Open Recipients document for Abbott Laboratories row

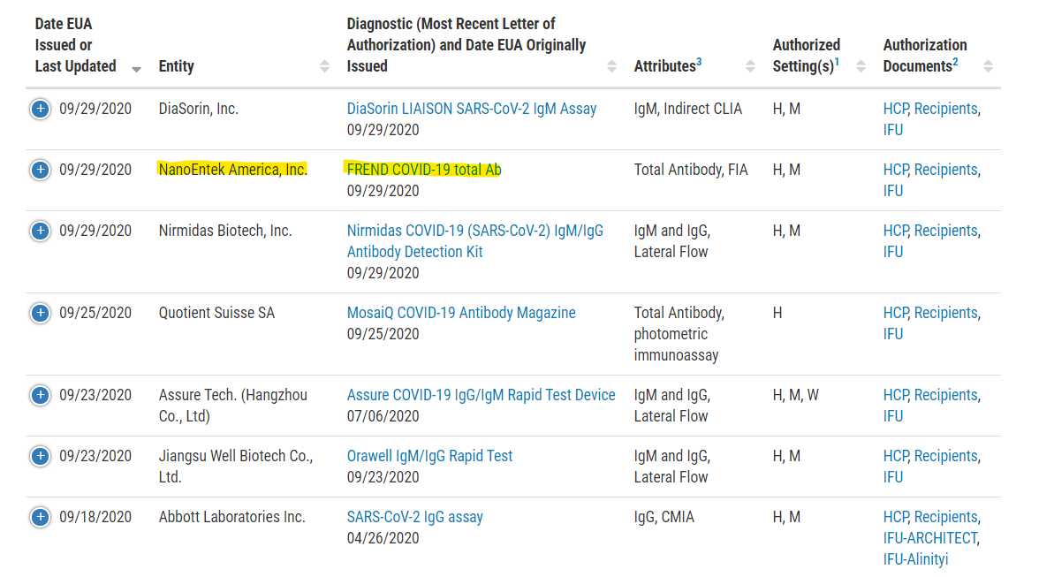(946, 517)
